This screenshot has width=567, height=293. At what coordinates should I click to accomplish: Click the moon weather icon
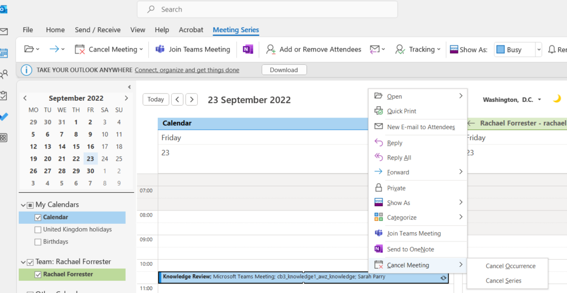pyautogui.click(x=557, y=99)
